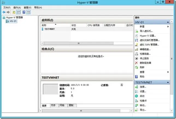Collapse the TESTVMNET actions section arrow

168,82
